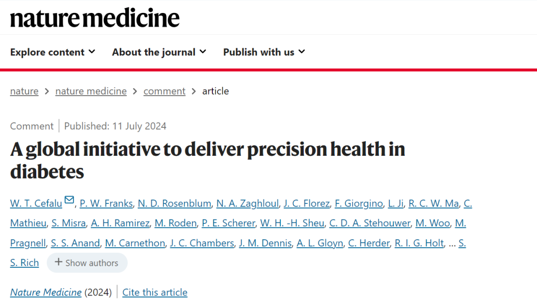This screenshot has height=307, width=537.
Task: Show the full authors list
Action: (87, 263)
